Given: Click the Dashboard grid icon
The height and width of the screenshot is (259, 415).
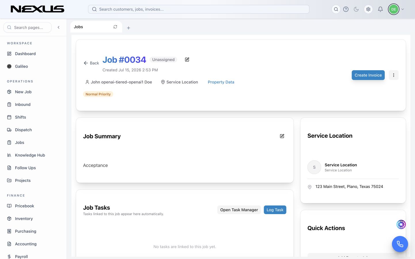Looking at the screenshot, I should [9, 54].
